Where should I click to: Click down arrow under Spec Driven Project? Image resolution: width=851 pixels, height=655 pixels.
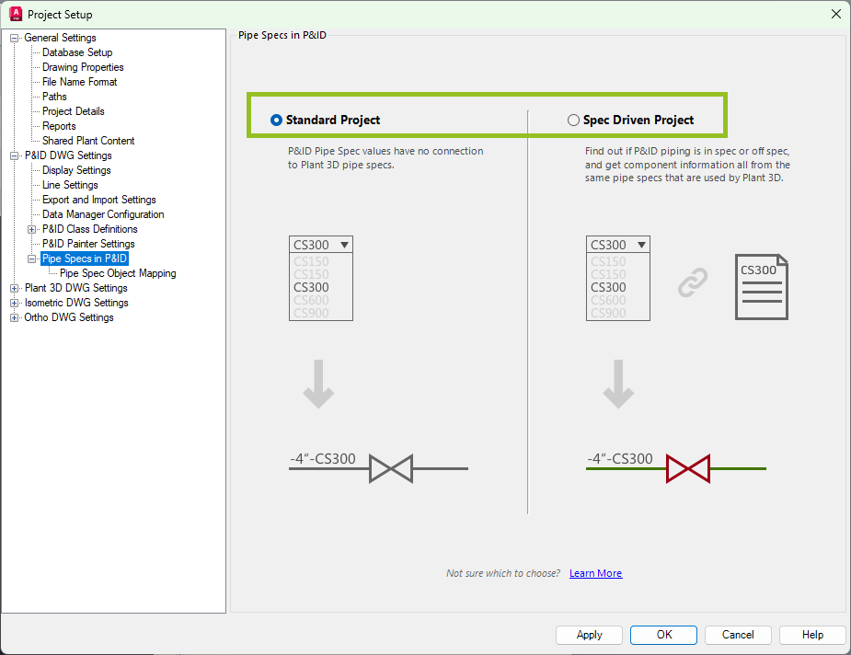(616, 384)
